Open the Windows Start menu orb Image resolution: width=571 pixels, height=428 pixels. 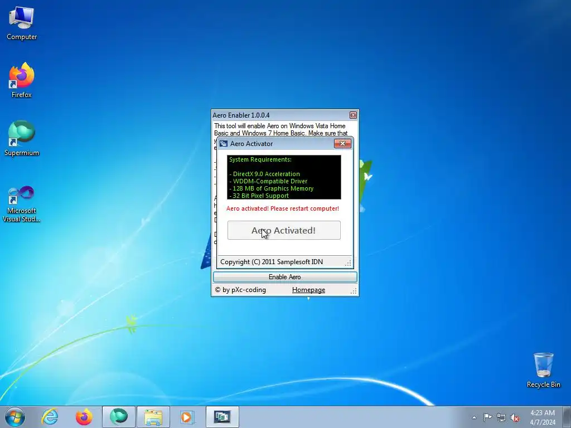pyautogui.click(x=15, y=417)
